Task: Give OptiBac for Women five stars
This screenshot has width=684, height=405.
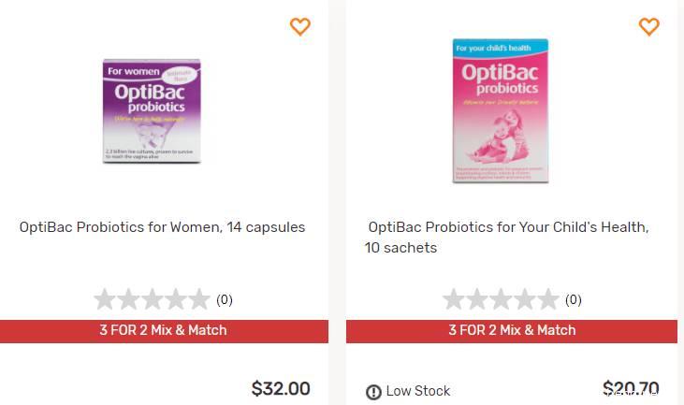Action: tap(198, 300)
